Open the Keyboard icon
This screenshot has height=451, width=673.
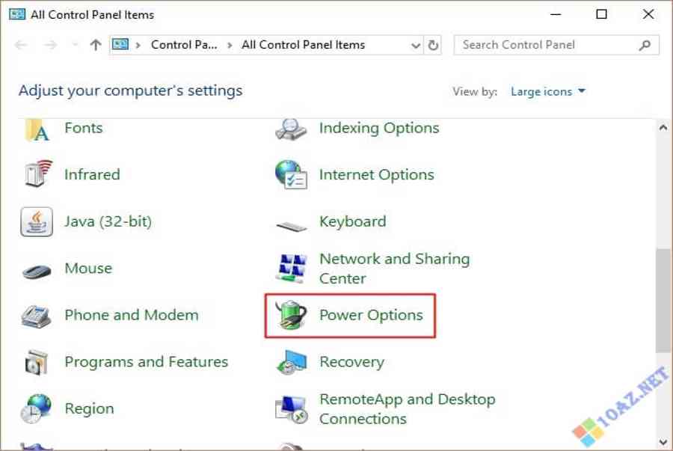click(x=292, y=225)
